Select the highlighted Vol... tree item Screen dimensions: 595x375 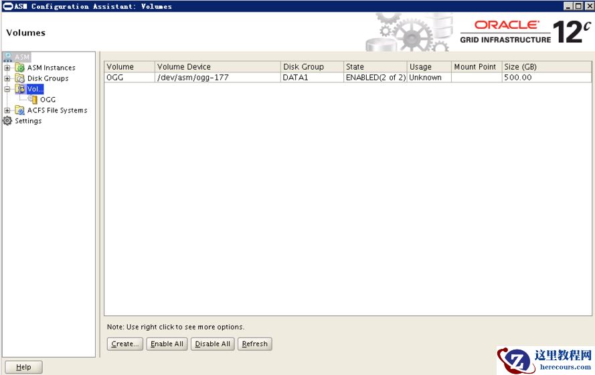point(35,89)
